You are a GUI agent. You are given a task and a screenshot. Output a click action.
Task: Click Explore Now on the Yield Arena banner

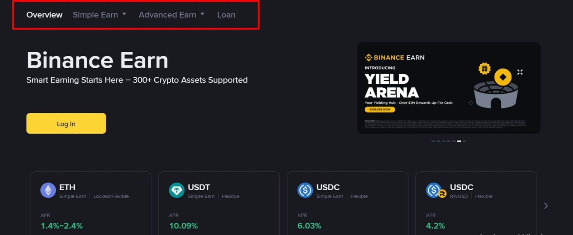tap(380, 109)
